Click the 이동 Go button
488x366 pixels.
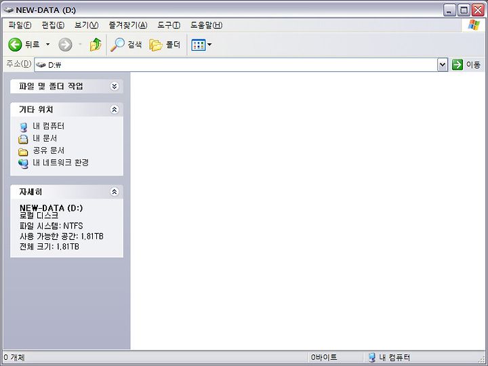[x=466, y=65]
